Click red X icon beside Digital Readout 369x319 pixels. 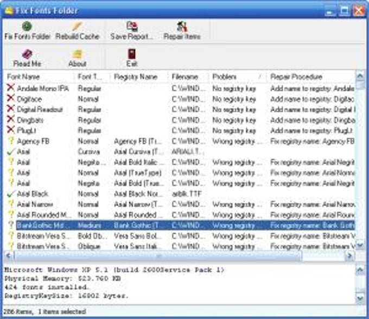[x=11, y=109]
